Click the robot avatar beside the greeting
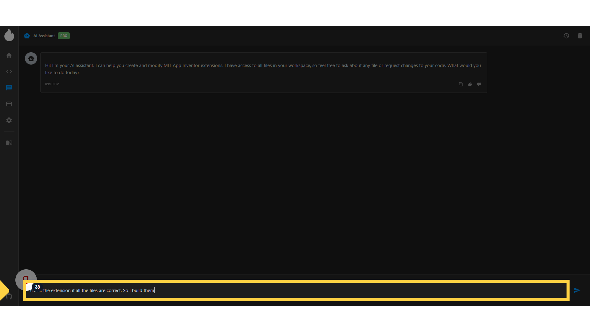The width and height of the screenshot is (590, 332). 31,58
